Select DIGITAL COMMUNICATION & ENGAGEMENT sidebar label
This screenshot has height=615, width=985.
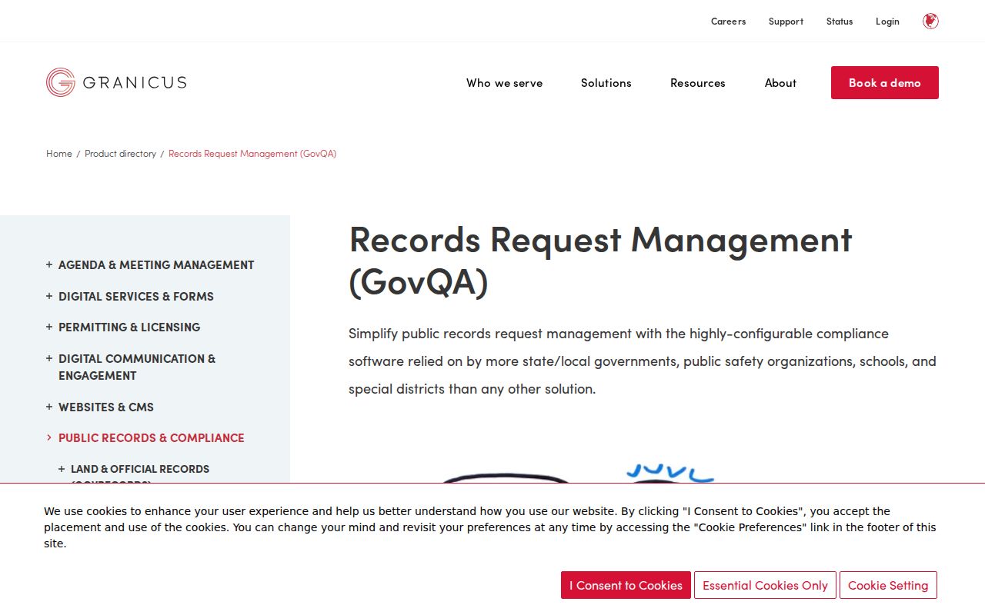coord(137,367)
